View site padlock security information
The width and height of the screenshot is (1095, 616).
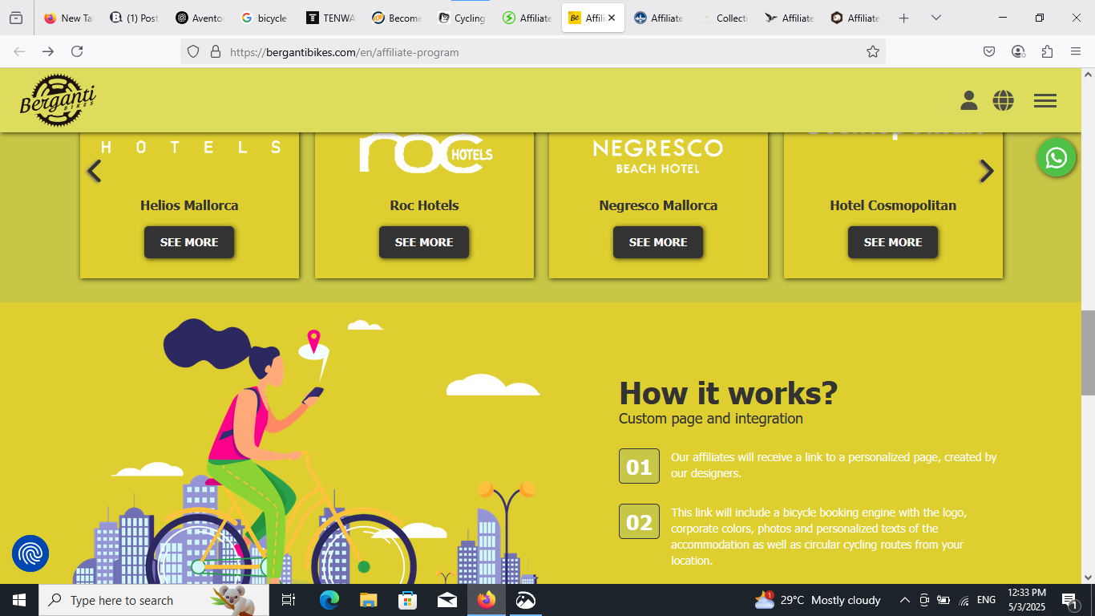tap(215, 51)
